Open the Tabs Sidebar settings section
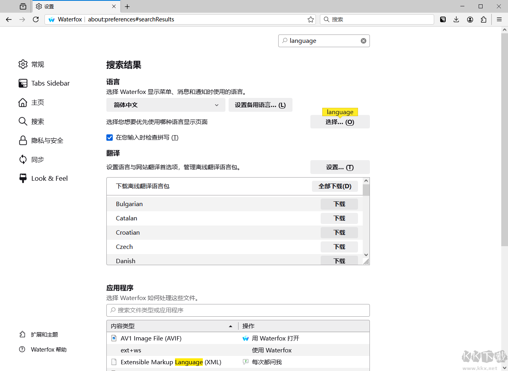This screenshot has width=508, height=371. click(x=51, y=83)
